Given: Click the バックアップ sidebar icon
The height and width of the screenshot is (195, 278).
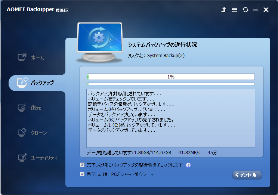Looking at the screenshot, I should [22, 83].
